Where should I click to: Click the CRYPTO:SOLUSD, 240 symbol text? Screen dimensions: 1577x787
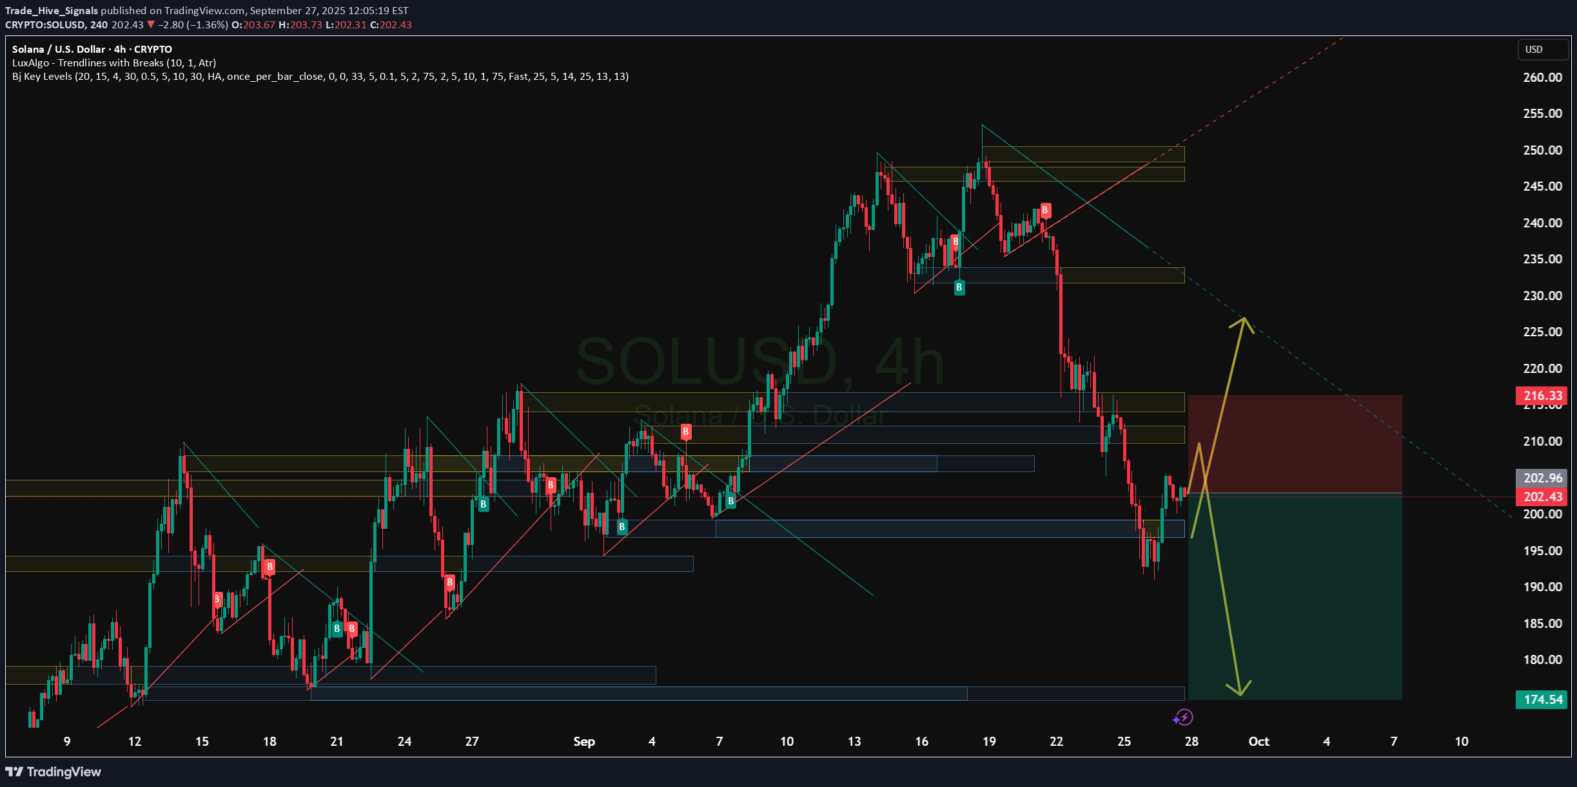point(57,24)
